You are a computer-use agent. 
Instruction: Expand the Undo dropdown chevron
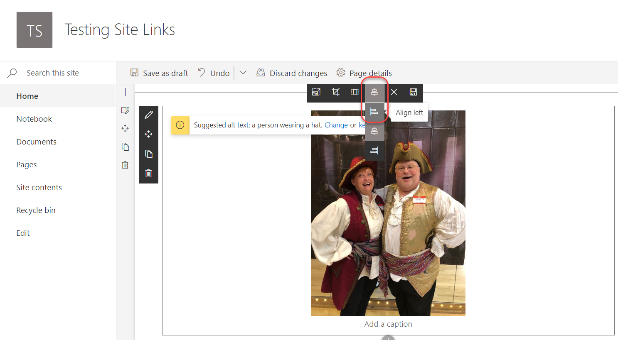(x=243, y=72)
